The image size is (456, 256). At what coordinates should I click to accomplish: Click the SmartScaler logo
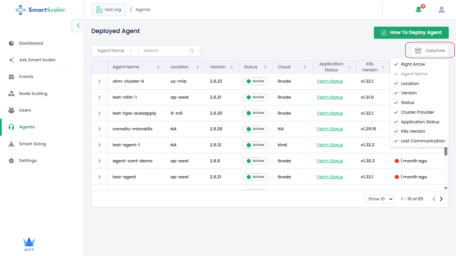point(40,10)
